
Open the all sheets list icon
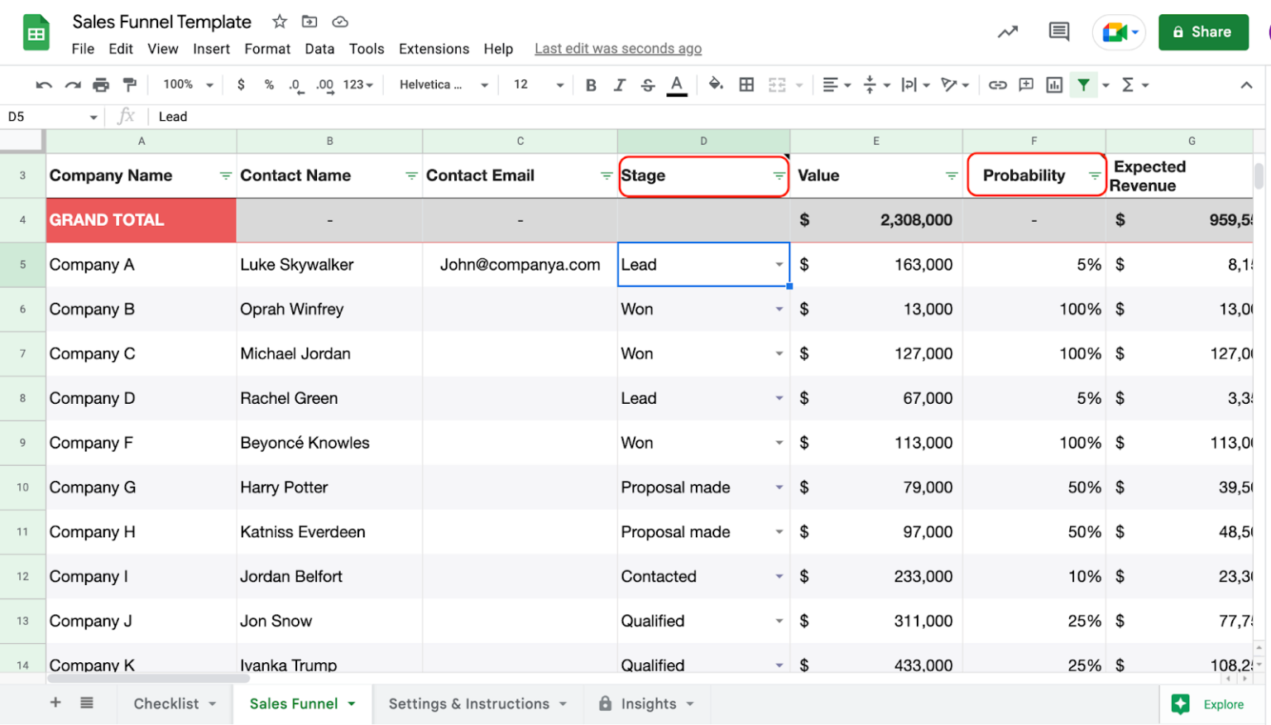(86, 703)
